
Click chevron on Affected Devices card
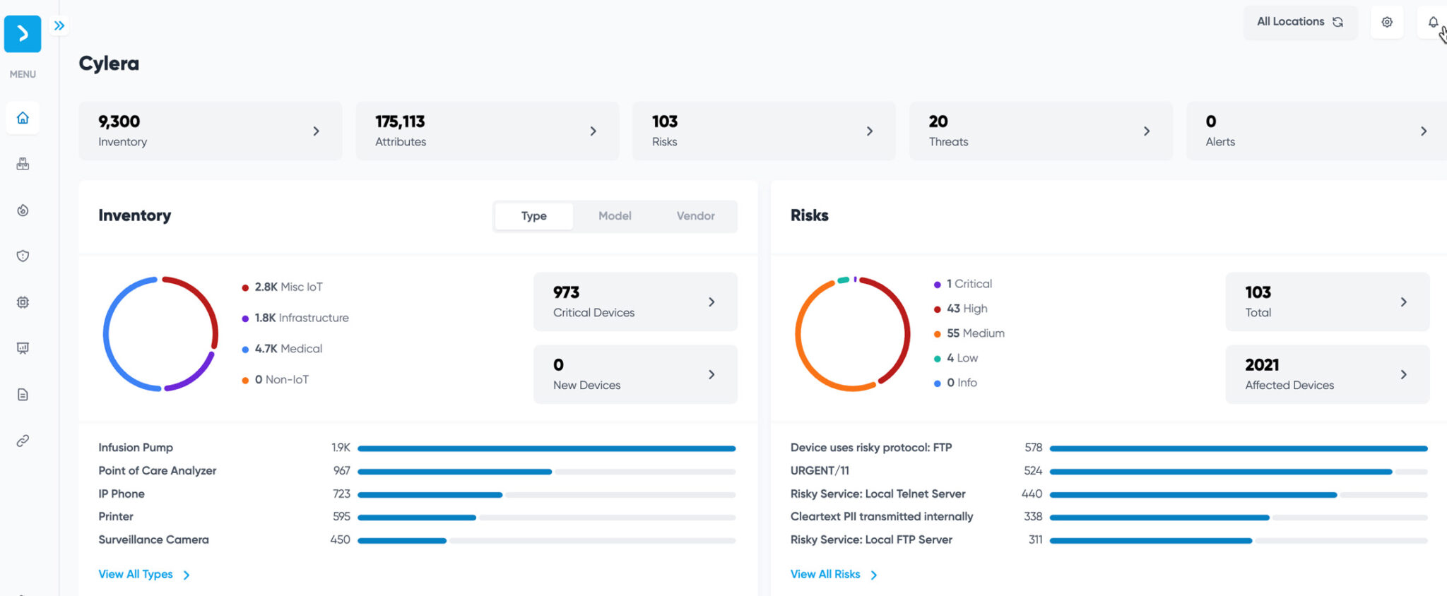[x=1404, y=374]
